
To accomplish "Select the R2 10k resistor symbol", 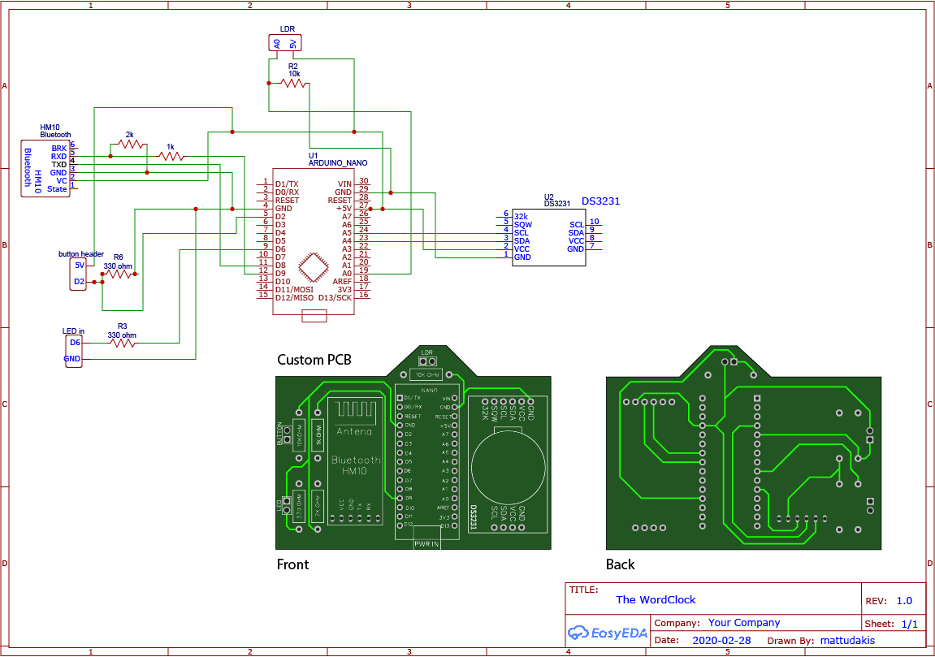I will [293, 84].
